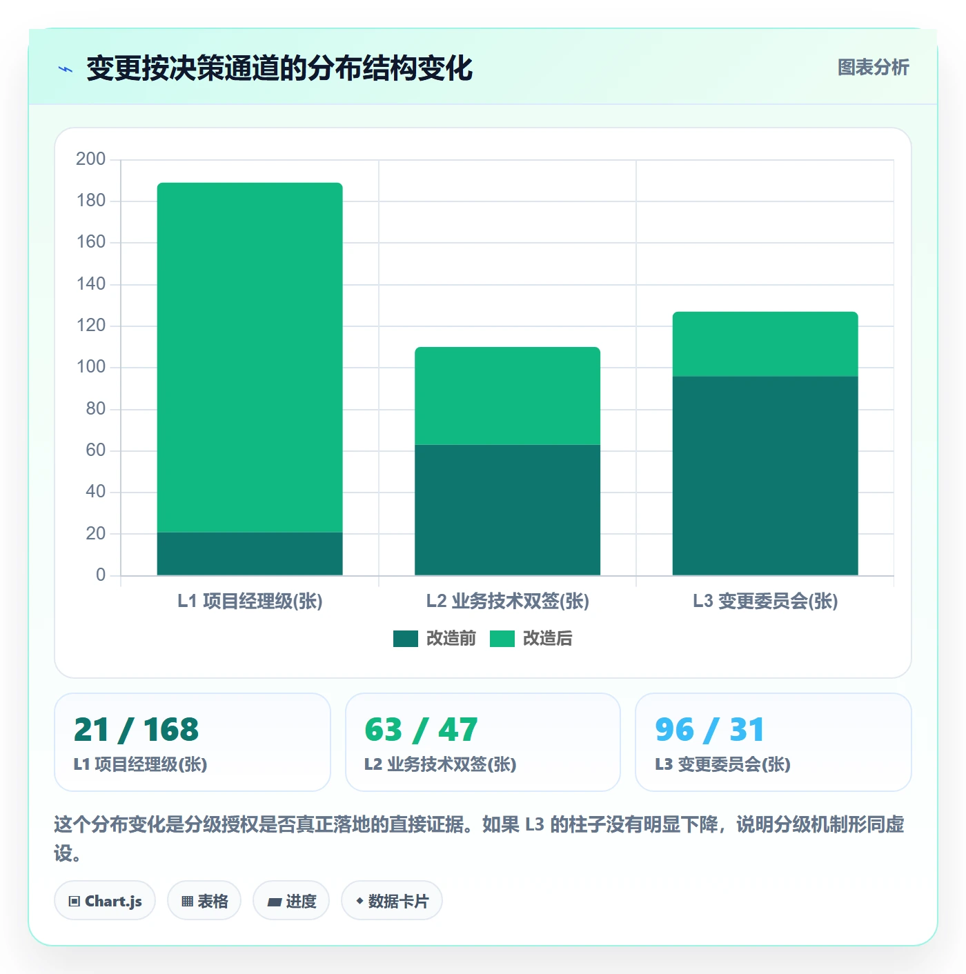Viewport: 966px width, 974px height.
Task: Toggle the 改造前 legend item
Action: coord(435,639)
